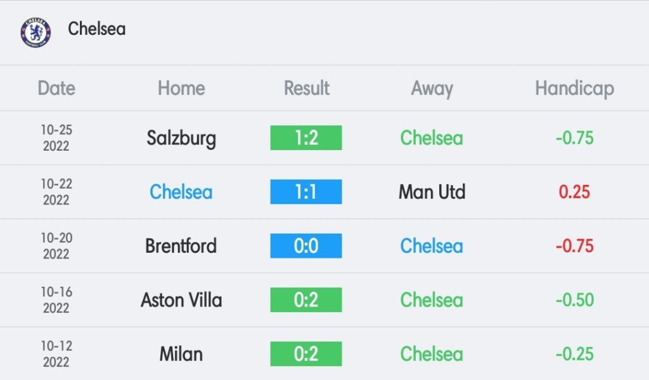Open the 0:2 Milan result badge

[x=306, y=354]
